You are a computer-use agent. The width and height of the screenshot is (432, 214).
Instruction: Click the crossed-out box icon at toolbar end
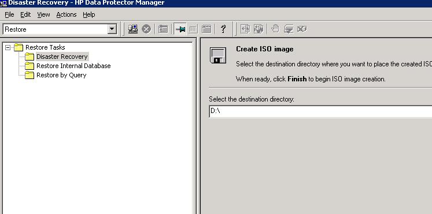302,29
